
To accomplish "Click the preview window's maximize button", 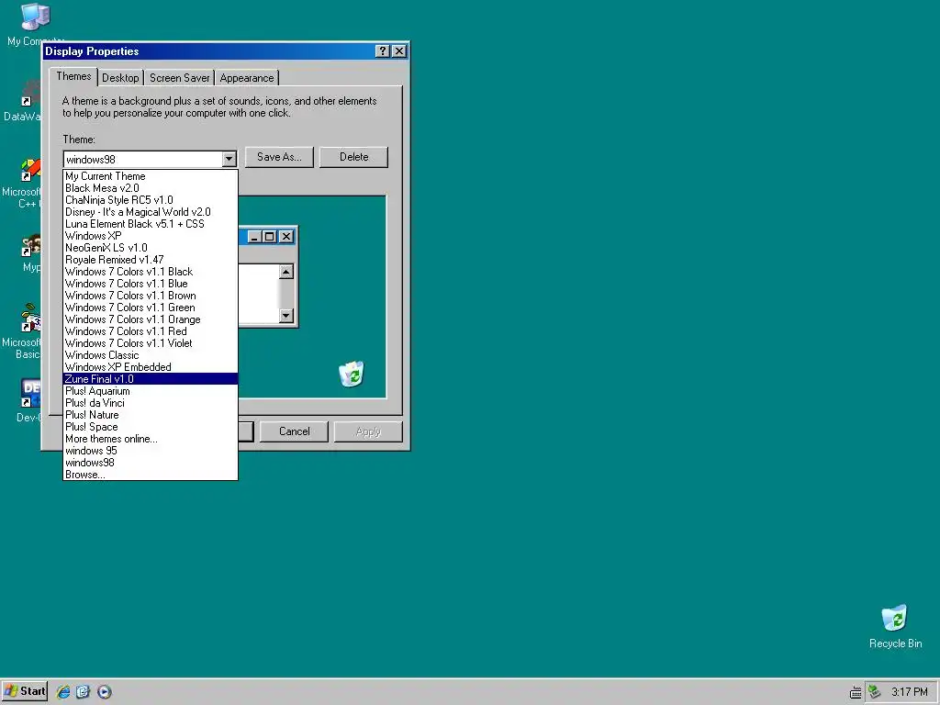I will point(270,237).
